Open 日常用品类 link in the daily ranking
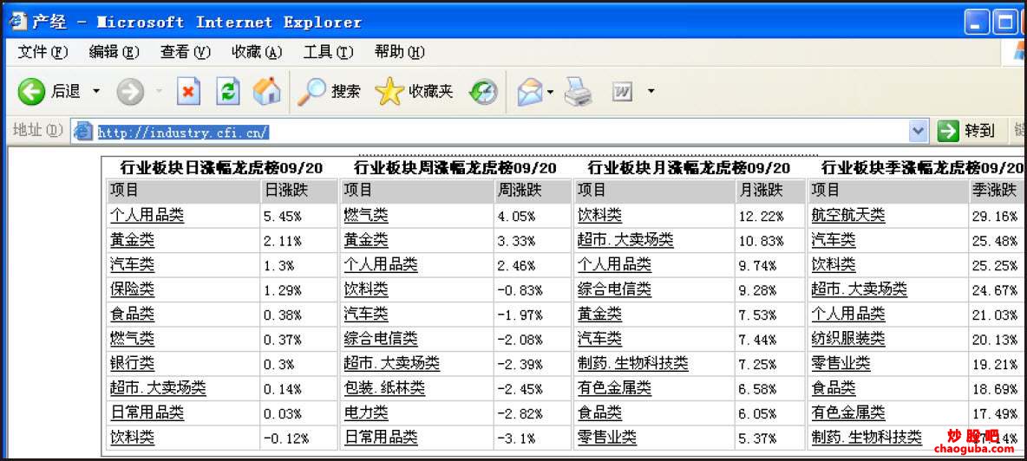Image resolution: width=1027 pixels, height=461 pixels. click(x=147, y=412)
